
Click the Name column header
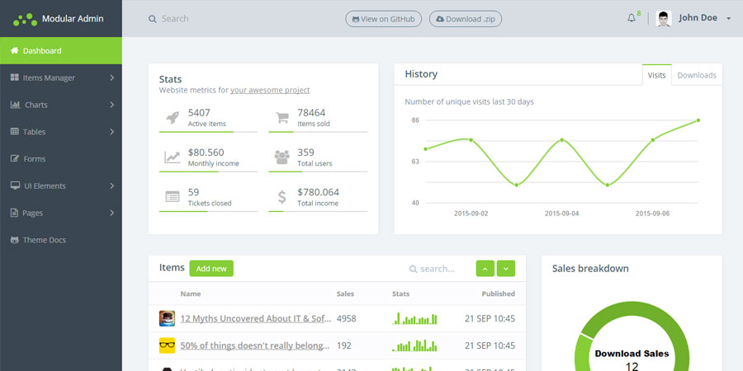[191, 294]
